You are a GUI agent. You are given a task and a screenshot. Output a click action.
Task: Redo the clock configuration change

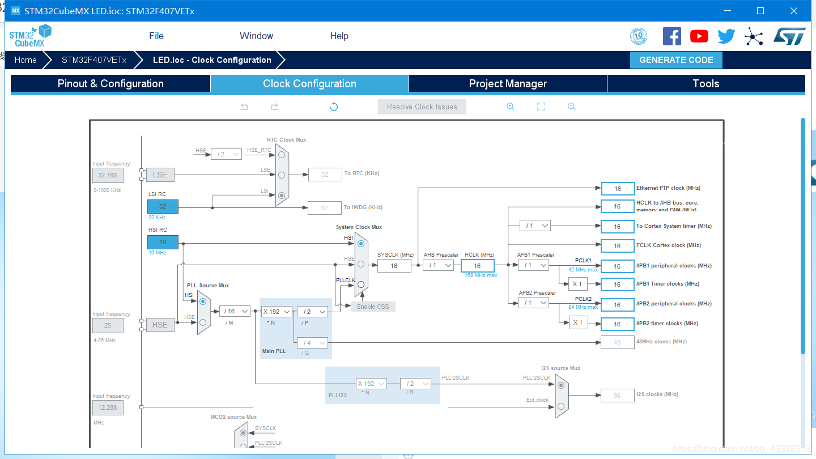(x=275, y=107)
